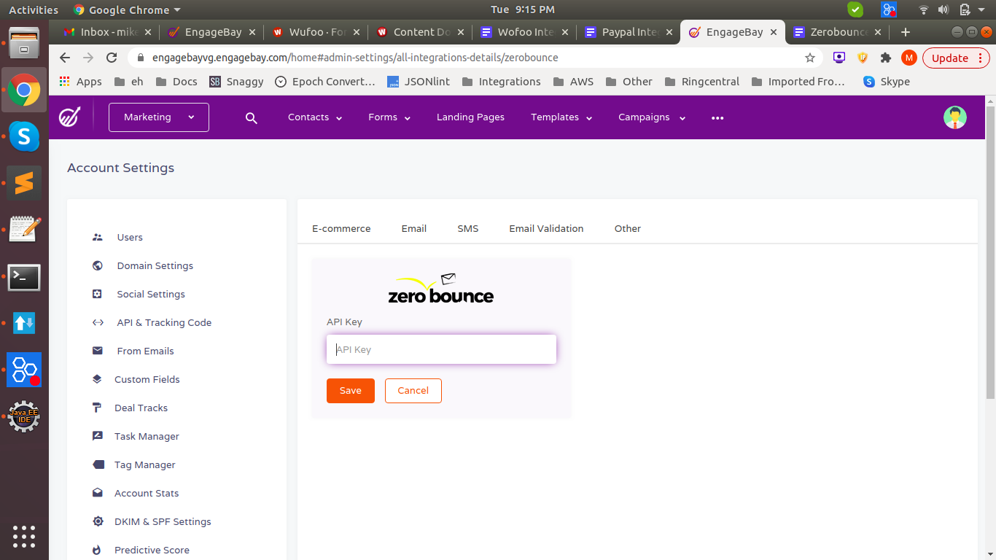Switch to the Email Validation tab
Screen dimensions: 996x560
coord(546,228)
